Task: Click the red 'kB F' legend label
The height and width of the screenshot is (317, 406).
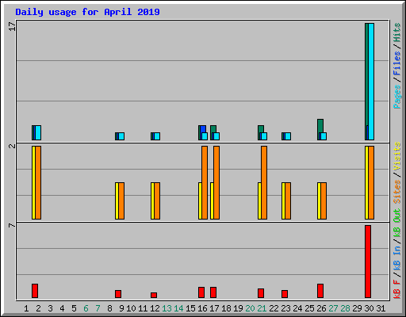Action: [x=396, y=289]
